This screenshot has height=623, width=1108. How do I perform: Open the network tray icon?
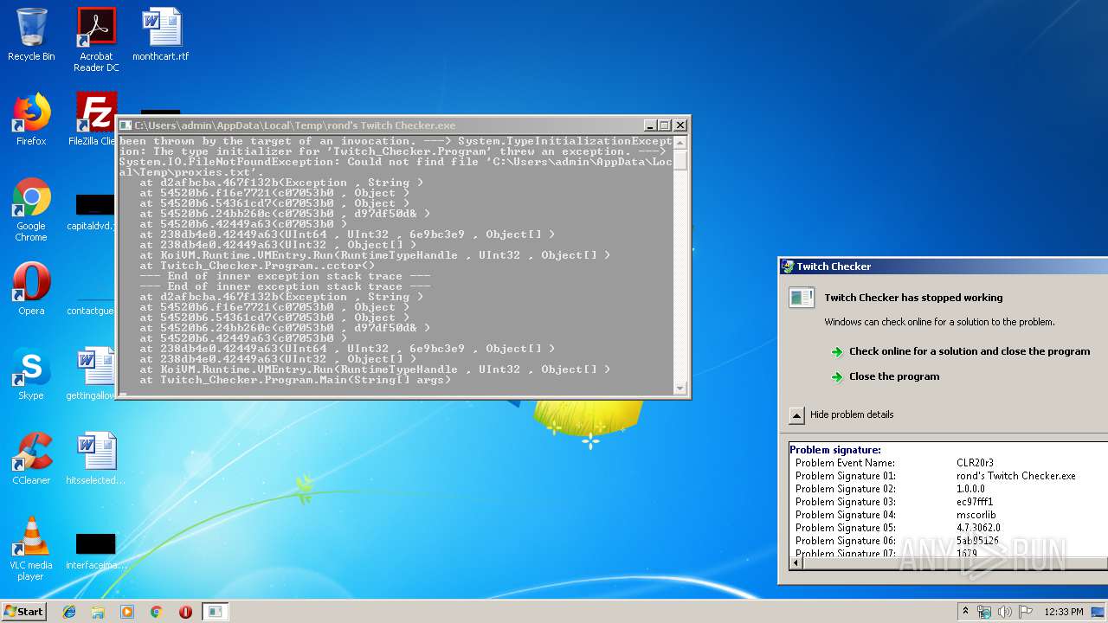(985, 612)
